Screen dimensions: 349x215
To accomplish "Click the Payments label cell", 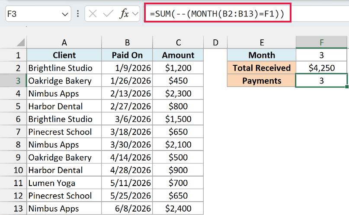I will pyautogui.click(x=262, y=80).
